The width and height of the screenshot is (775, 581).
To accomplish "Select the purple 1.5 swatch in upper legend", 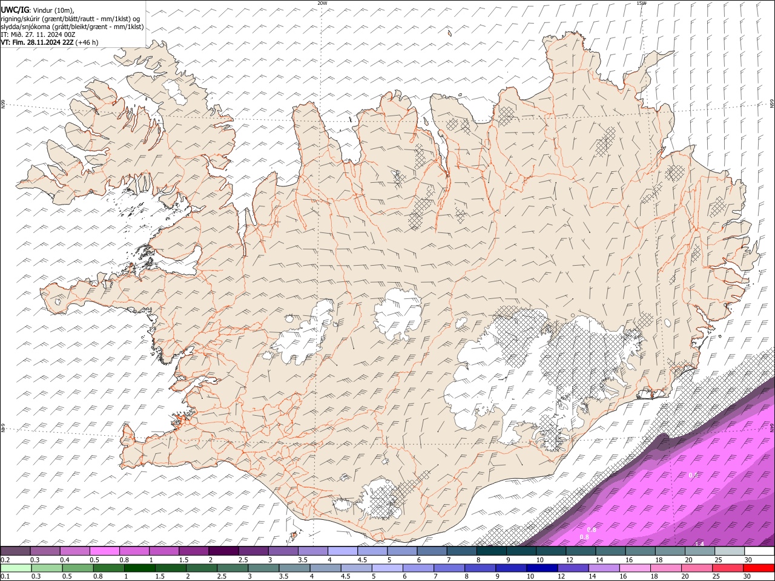I will point(194,551).
